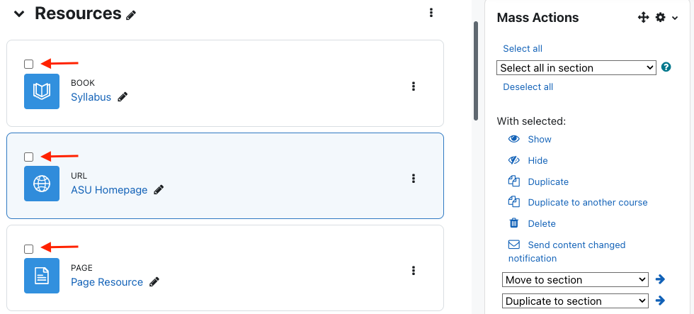The image size is (694, 314).
Task: Click the Mass Actions move block icon
Action: coord(643,18)
